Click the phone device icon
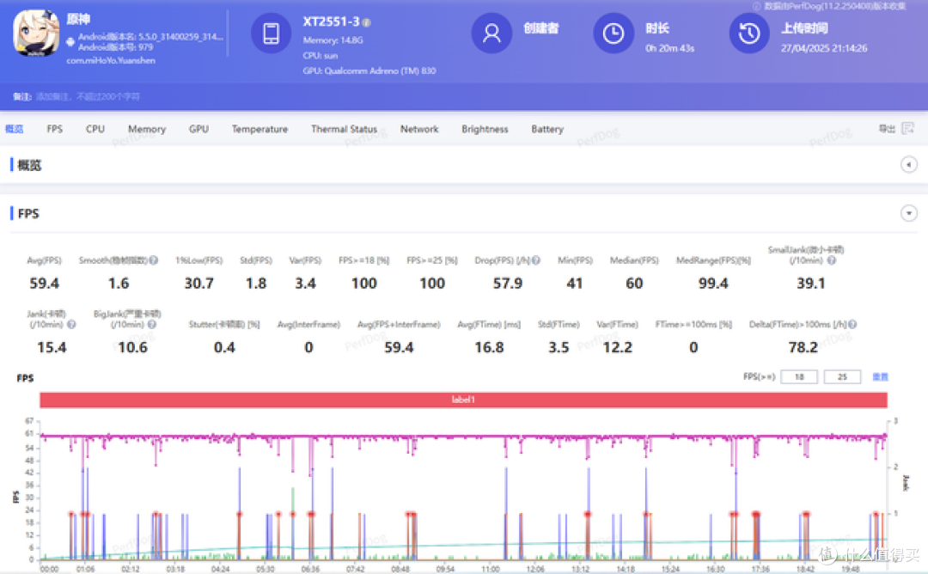The width and height of the screenshot is (928, 574). click(271, 34)
